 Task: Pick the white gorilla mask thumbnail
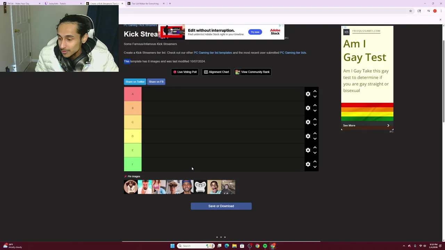[200, 187]
